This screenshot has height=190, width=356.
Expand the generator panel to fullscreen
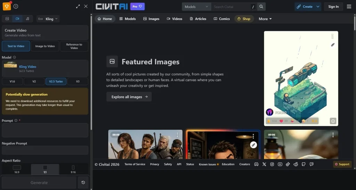coord(78,6)
